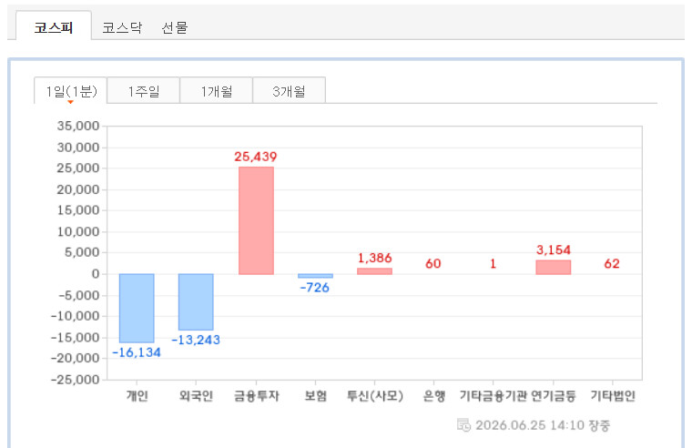692x448 pixels.
Task: Open the 선물 tab
Action: tap(175, 28)
